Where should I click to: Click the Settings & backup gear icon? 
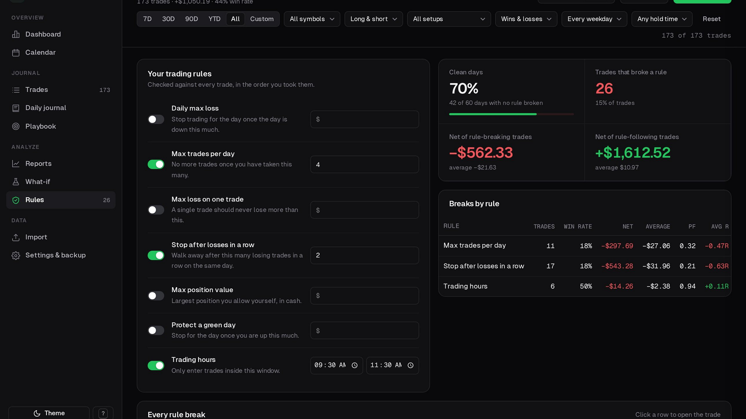pyautogui.click(x=16, y=255)
